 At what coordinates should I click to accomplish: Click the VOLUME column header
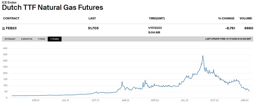pos(246,18)
